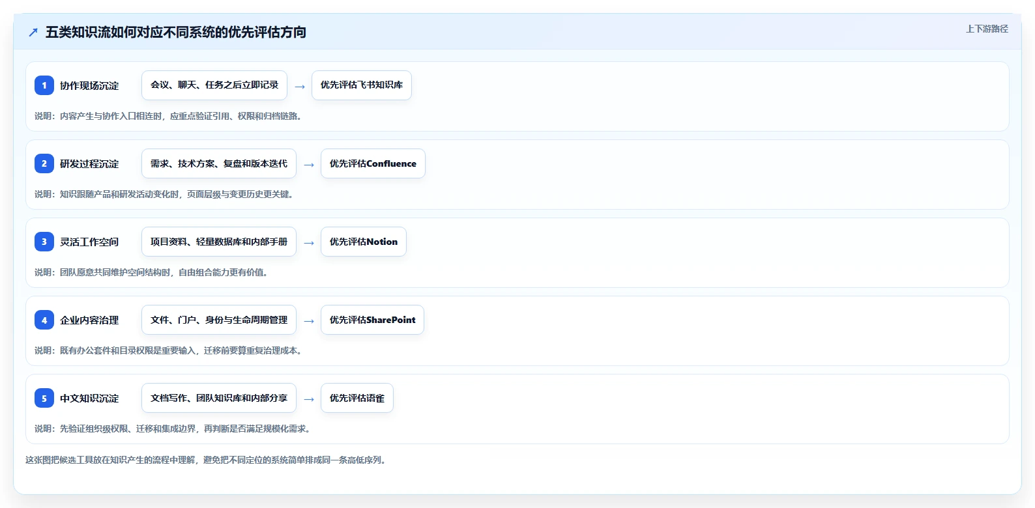Screen dimensions: 1035x508
Task: Click the 协作现场沉淀 row label
Action: click(x=89, y=86)
